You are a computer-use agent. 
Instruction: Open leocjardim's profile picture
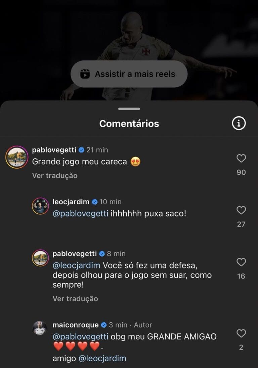[x=40, y=206]
